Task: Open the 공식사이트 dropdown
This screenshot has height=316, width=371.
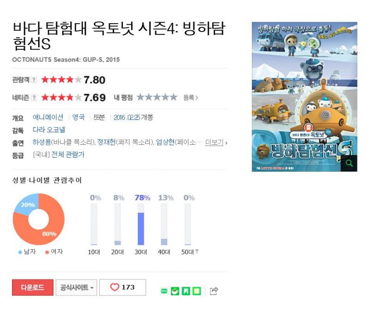Action: coord(76,287)
